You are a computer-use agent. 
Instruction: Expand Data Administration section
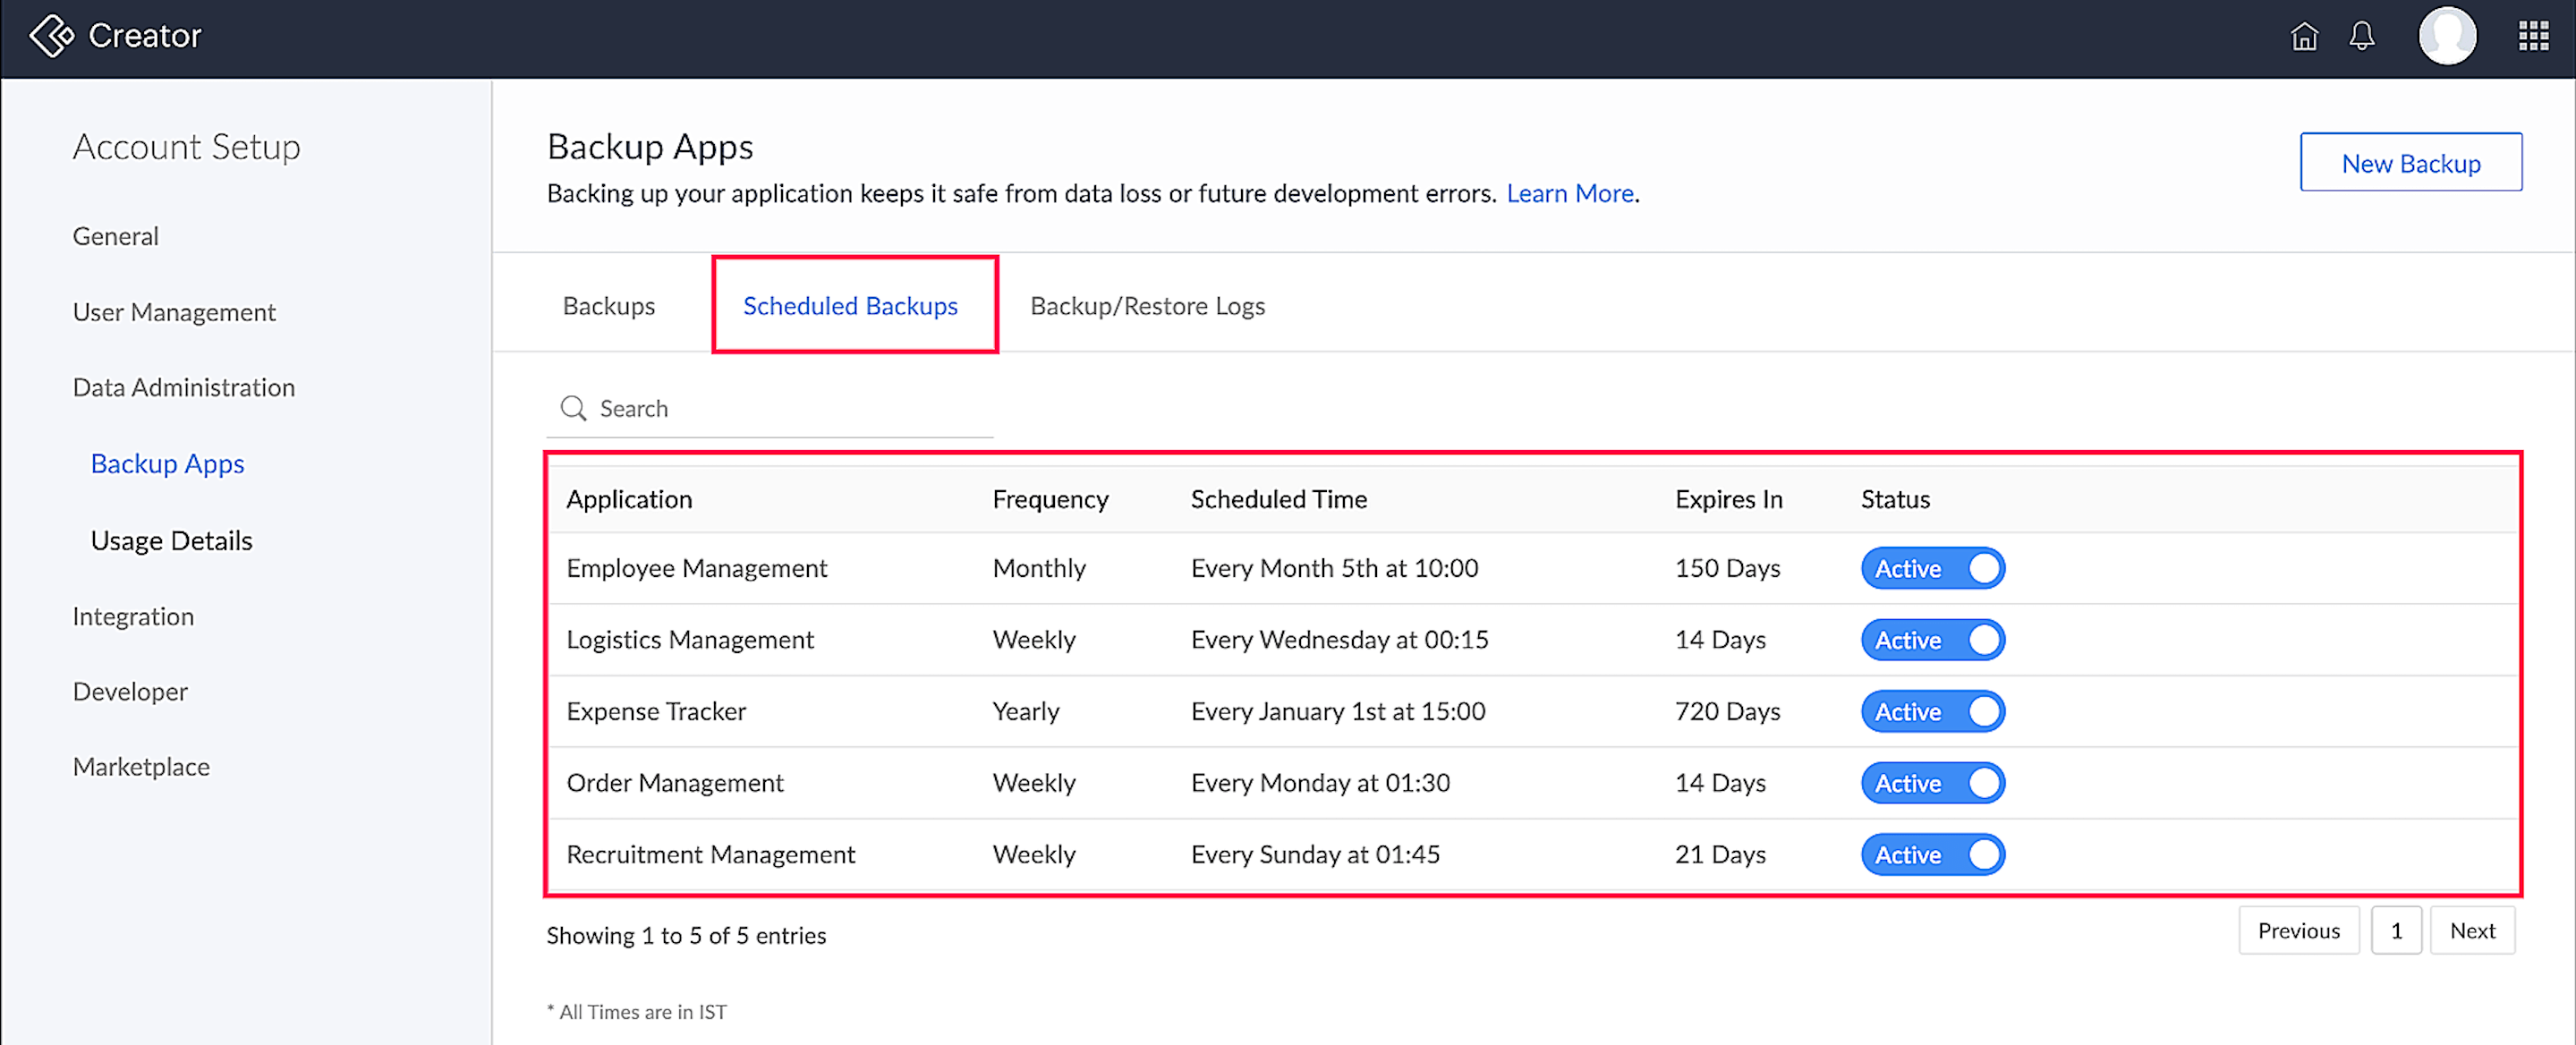coord(184,387)
